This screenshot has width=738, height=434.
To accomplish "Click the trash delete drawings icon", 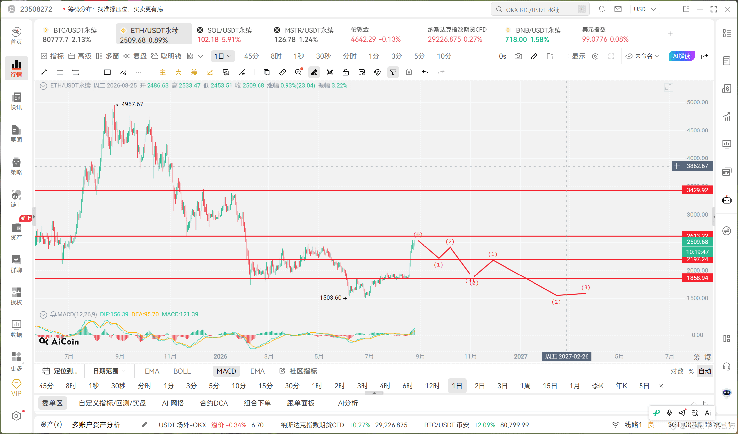I will 409,72.
